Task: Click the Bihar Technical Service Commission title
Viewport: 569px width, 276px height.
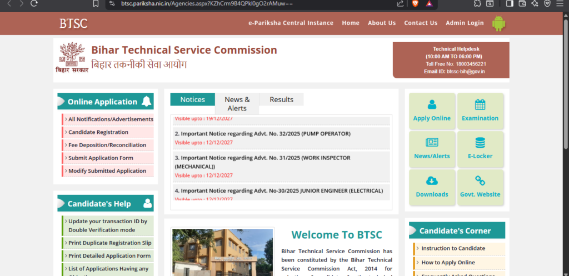Action: point(184,50)
